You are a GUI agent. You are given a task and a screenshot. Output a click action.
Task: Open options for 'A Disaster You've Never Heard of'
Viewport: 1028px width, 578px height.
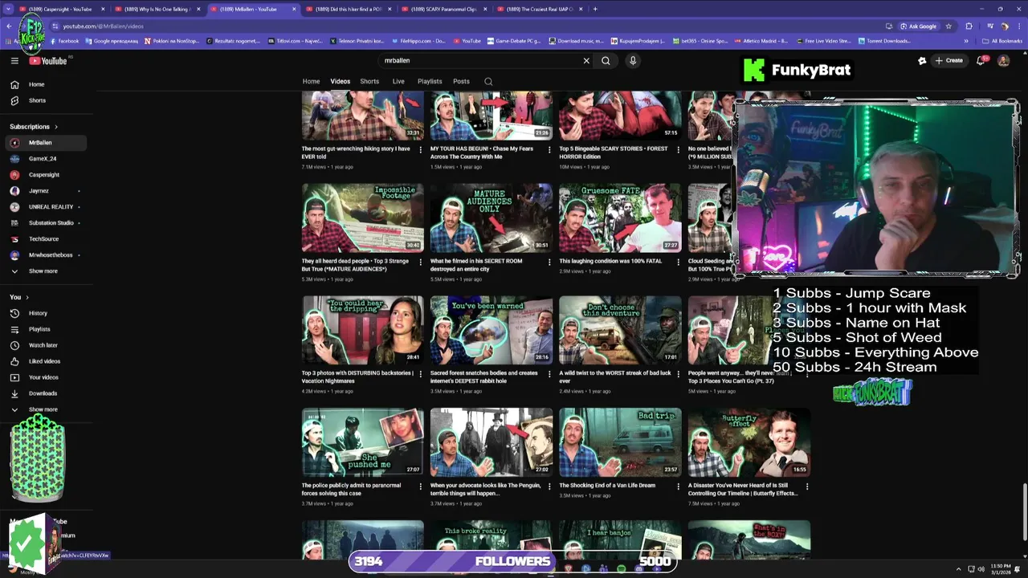807,486
